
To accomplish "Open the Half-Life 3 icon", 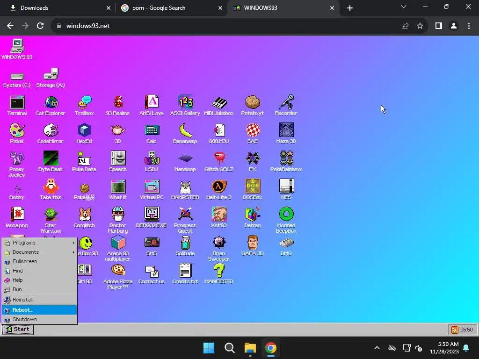I will coord(219,190).
